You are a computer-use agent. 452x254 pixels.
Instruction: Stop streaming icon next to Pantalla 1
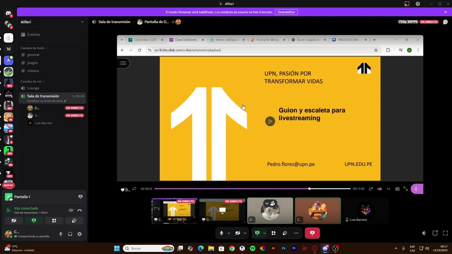[81, 197]
